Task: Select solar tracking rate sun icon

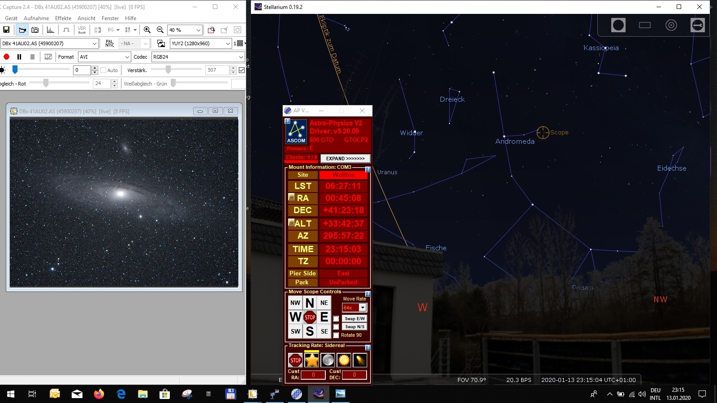Action: click(344, 360)
